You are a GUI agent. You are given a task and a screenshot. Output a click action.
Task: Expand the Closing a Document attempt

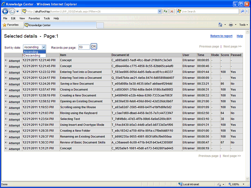tap(6, 90)
